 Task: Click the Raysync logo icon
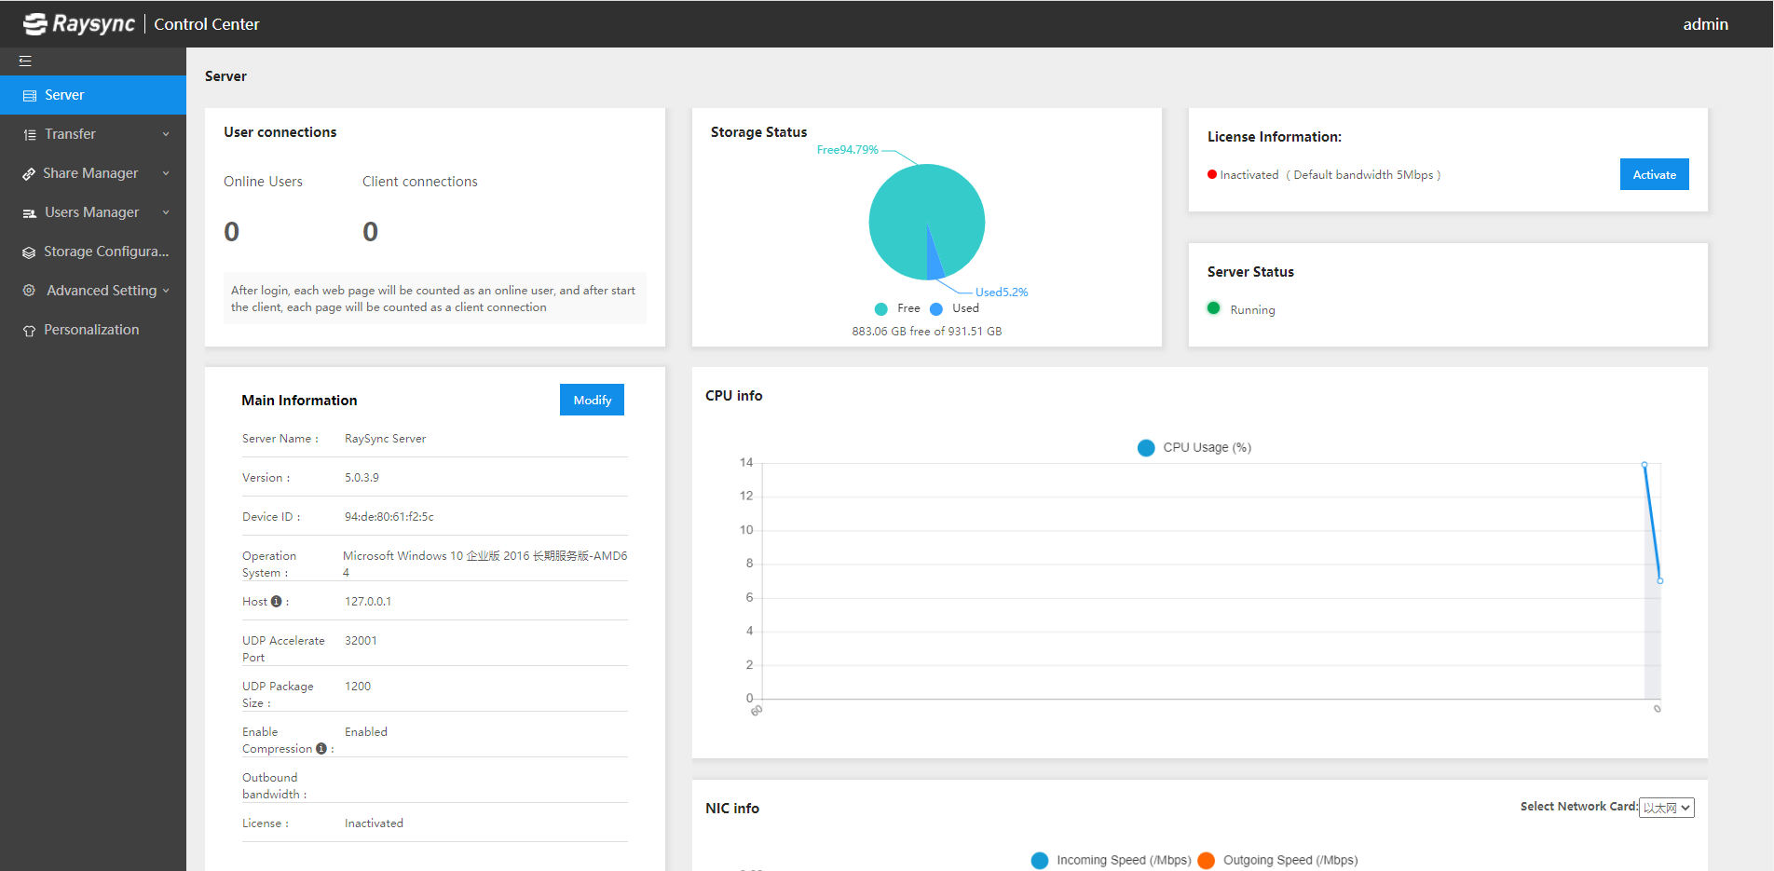35,24
